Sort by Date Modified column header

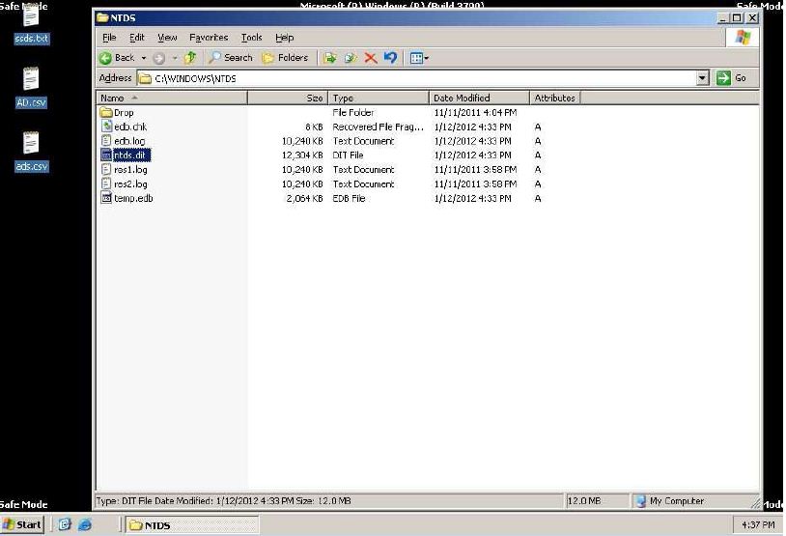[x=479, y=99]
